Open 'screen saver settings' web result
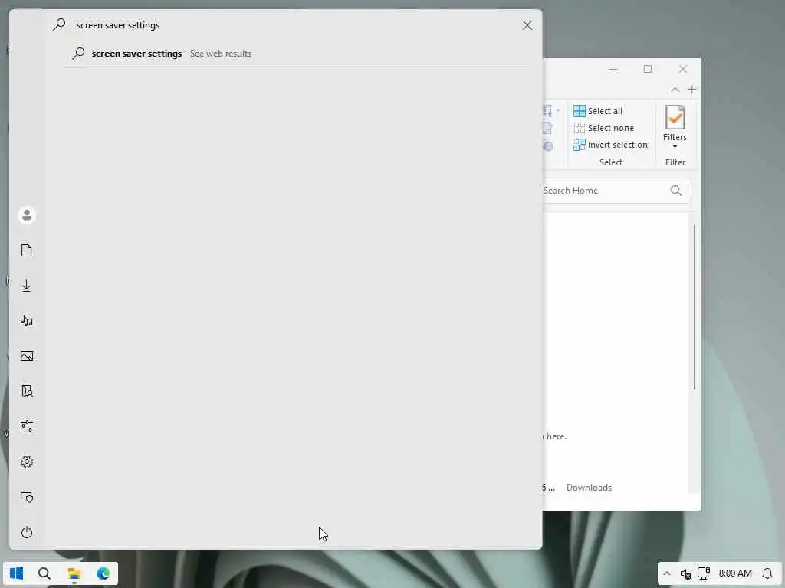Screen dimensions: 785x588 pyautogui.click(x=295, y=54)
